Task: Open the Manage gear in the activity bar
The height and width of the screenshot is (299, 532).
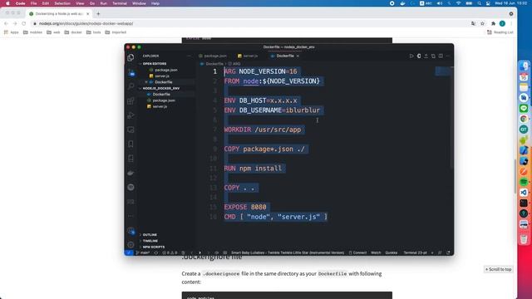Action: click(x=131, y=244)
